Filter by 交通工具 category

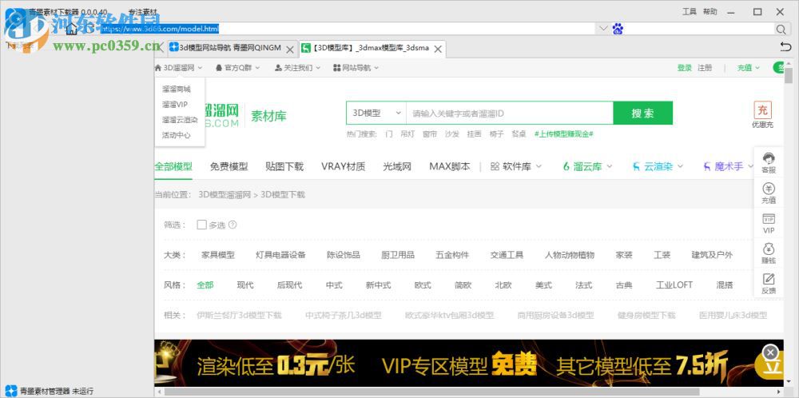pyautogui.click(x=507, y=255)
